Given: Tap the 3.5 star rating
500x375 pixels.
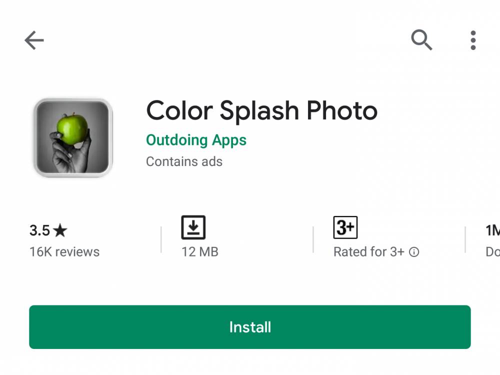Looking at the screenshot, I should (x=48, y=230).
